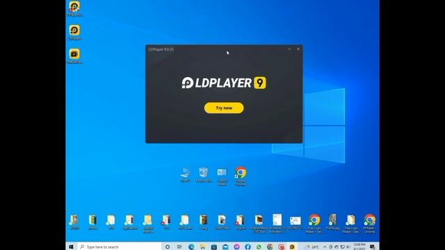445x250 pixels.
Task: Click the yellow Try now button
Action: coord(224,108)
